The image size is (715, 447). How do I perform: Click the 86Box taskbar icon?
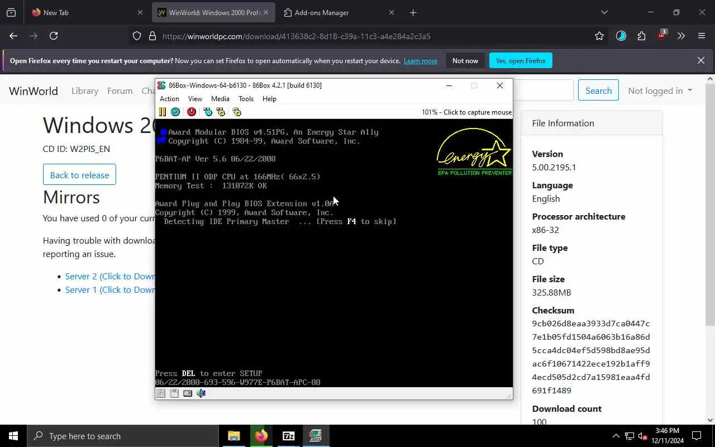pos(316,436)
